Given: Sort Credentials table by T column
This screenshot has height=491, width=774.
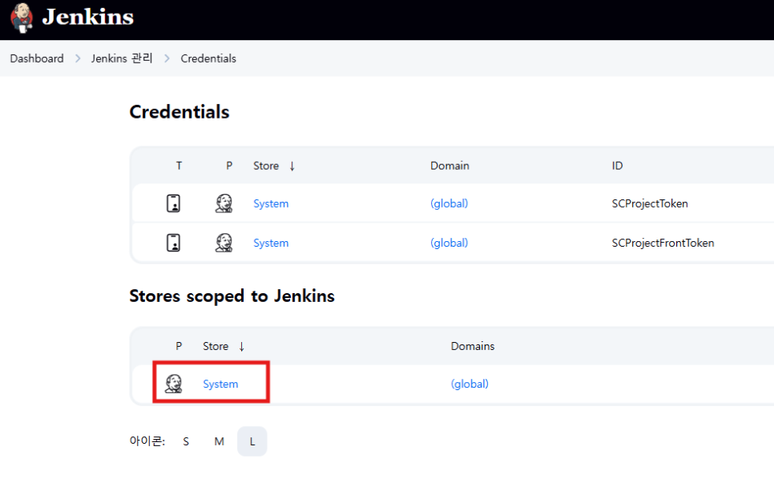Looking at the screenshot, I should tap(179, 166).
